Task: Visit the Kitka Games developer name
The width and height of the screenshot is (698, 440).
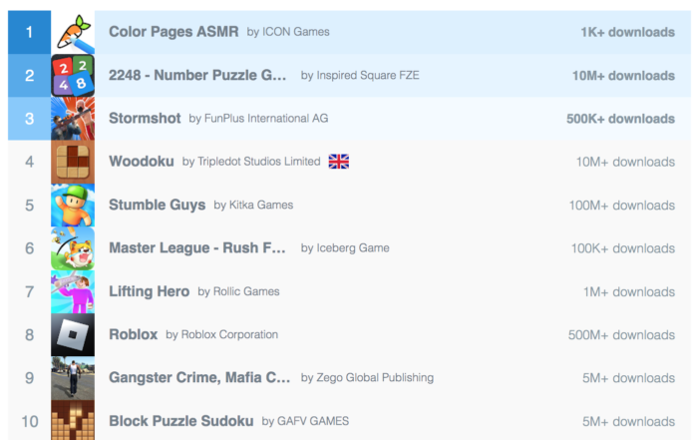Action: pos(261,206)
